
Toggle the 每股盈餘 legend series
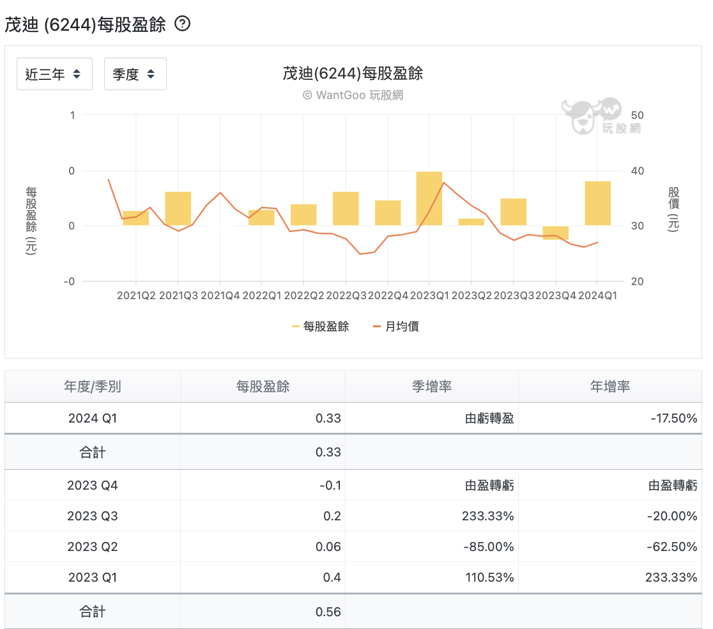(x=320, y=326)
